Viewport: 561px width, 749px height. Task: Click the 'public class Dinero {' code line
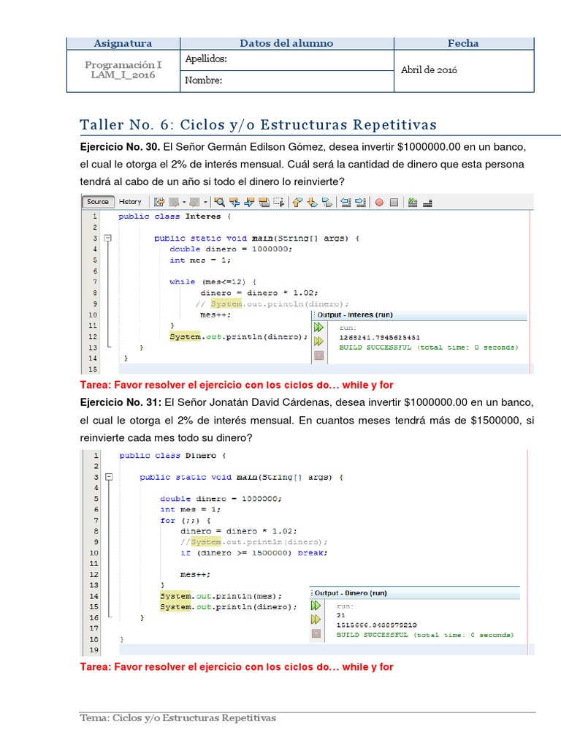tap(172, 456)
